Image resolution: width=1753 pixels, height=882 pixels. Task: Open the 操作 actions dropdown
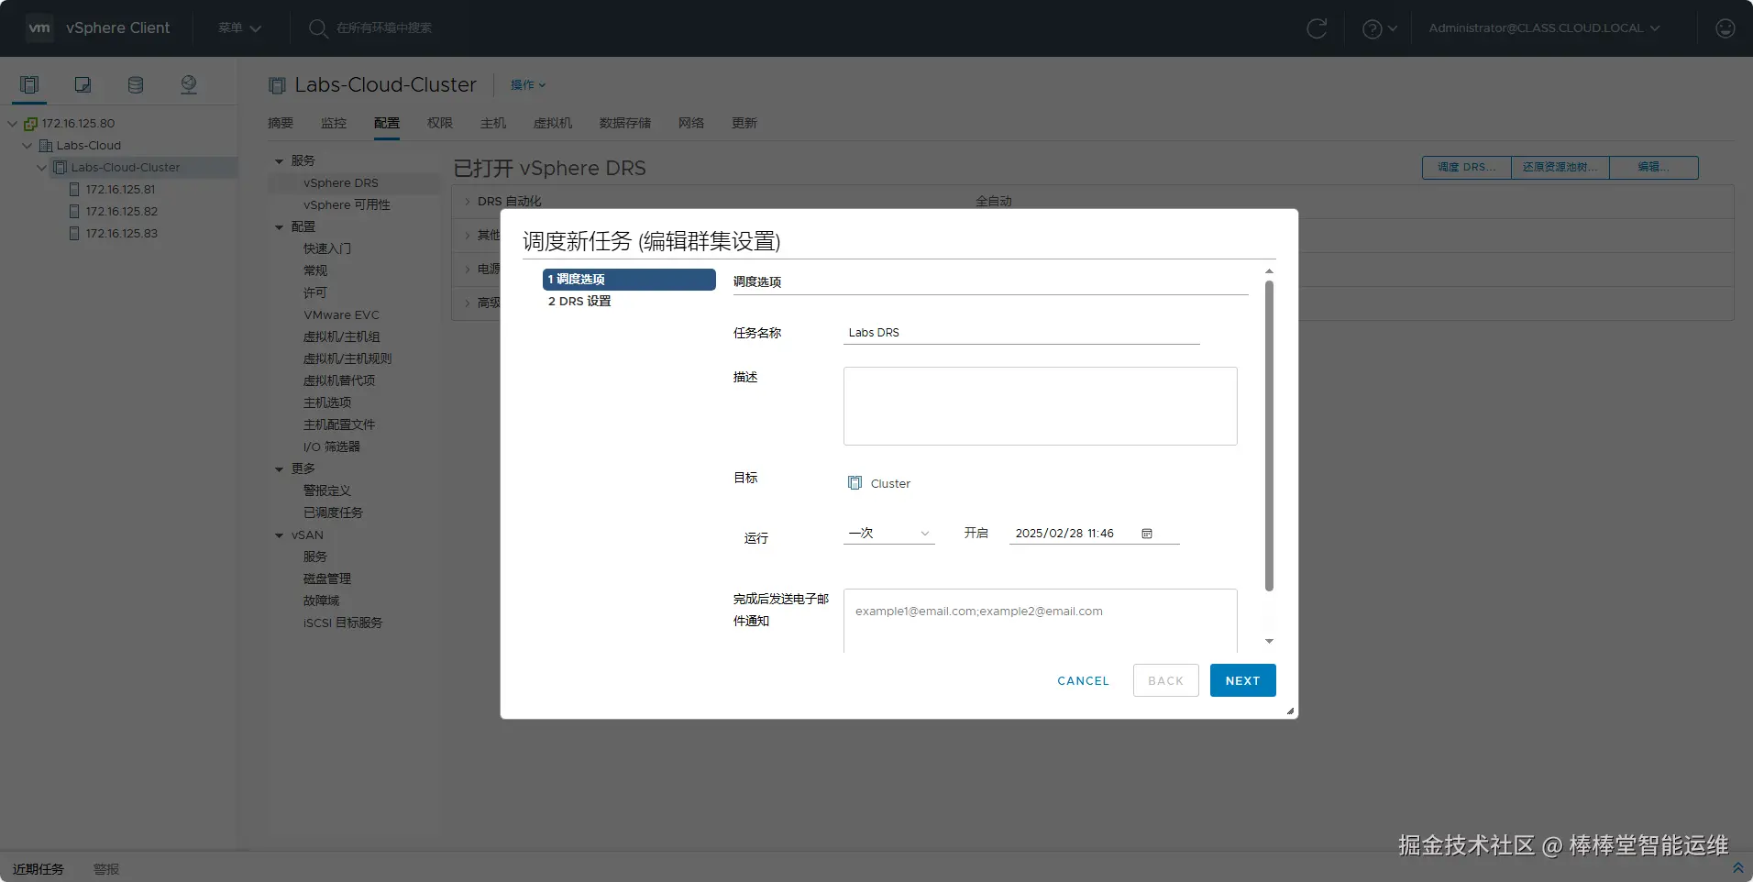click(528, 85)
